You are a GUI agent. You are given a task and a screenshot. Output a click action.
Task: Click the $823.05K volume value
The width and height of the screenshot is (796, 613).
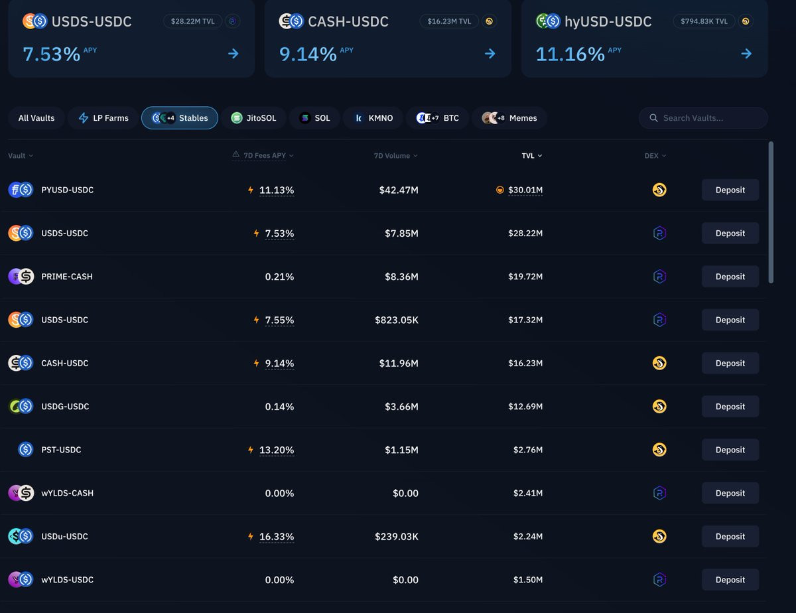[397, 320]
